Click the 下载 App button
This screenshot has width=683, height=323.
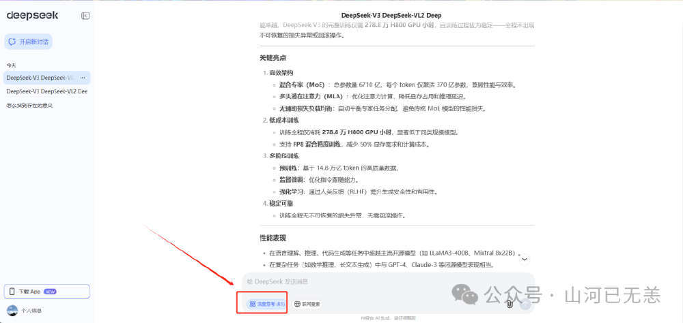47,292
